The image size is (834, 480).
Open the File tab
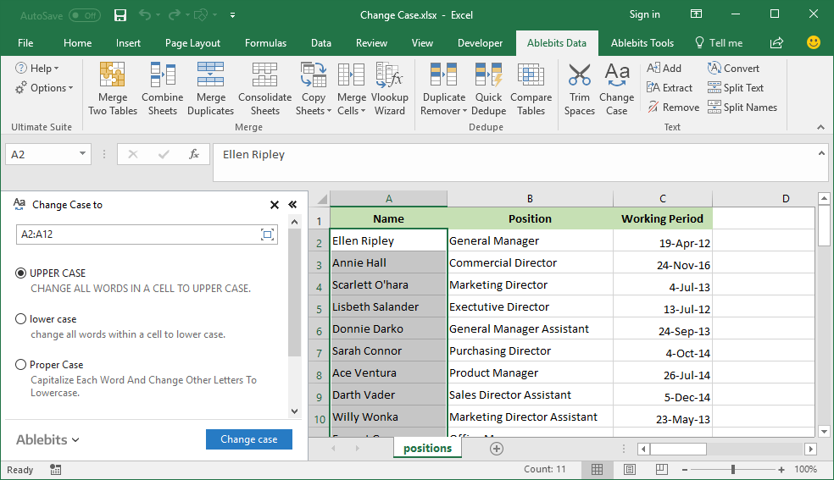pyautogui.click(x=25, y=43)
